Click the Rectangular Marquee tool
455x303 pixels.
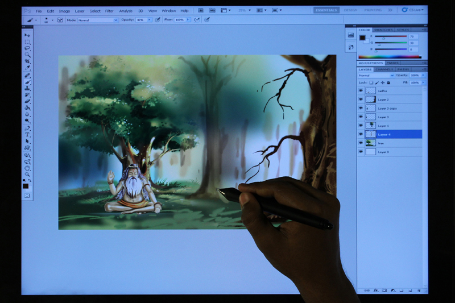tap(27, 41)
